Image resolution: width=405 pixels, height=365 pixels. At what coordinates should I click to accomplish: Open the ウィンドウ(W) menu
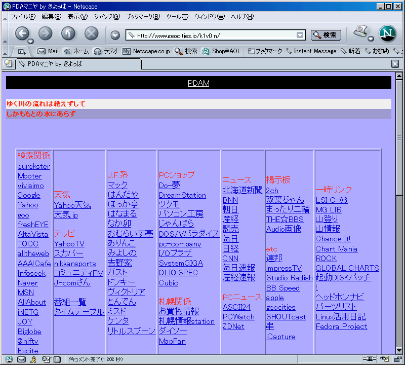tap(210, 17)
